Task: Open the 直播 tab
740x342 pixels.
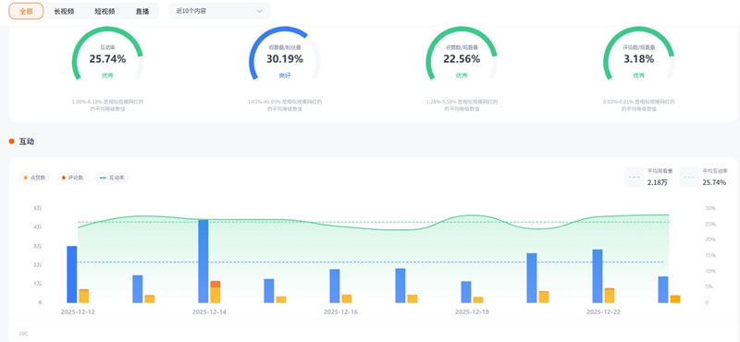Action: pyautogui.click(x=142, y=11)
